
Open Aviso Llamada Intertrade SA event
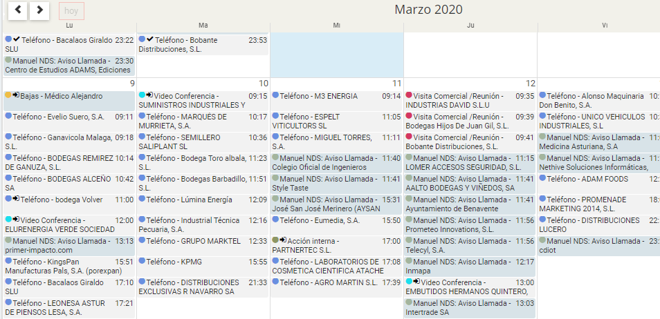tap(470, 308)
